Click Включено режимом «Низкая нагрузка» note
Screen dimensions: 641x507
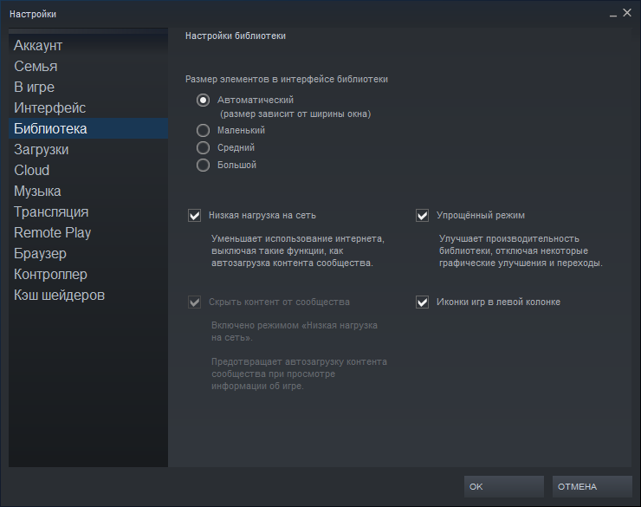tap(295, 332)
